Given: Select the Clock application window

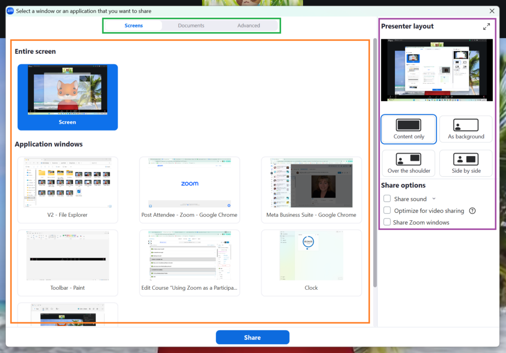Looking at the screenshot, I should (x=311, y=263).
